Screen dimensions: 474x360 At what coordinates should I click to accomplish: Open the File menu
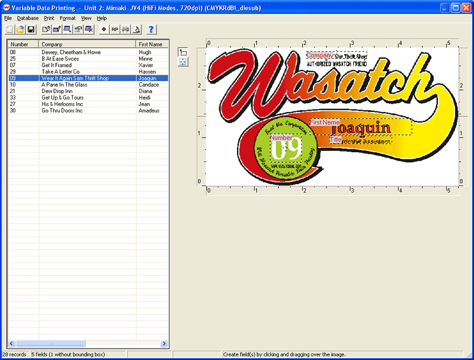(x=8, y=18)
